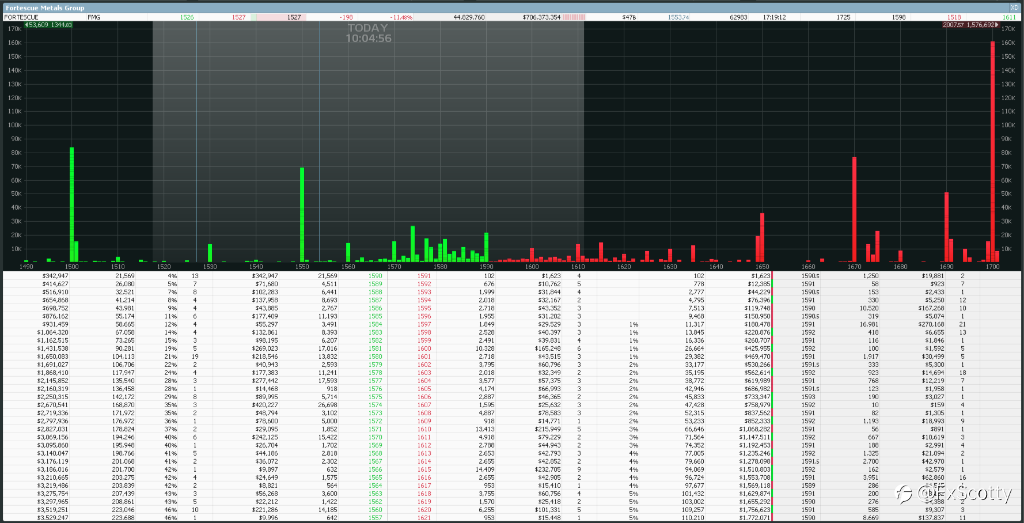Click the trade price 1593 in trades list
Screen dimensions: 1024x523
[808, 397]
